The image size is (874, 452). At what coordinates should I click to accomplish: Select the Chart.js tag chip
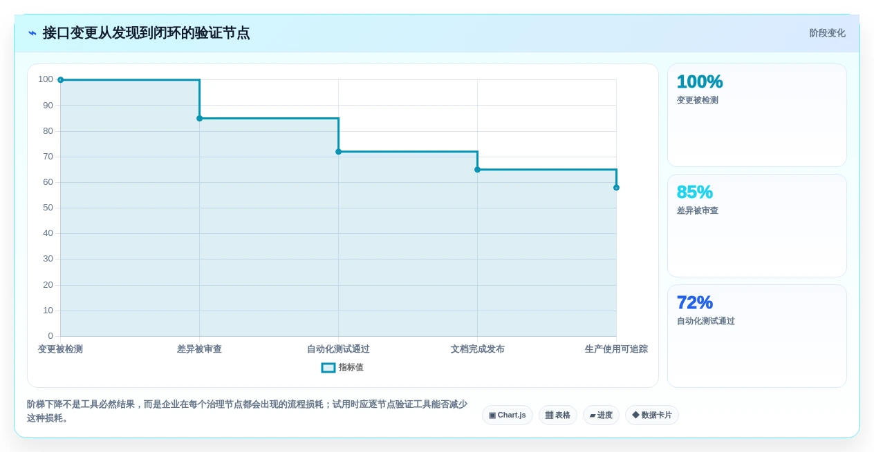pos(508,415)
